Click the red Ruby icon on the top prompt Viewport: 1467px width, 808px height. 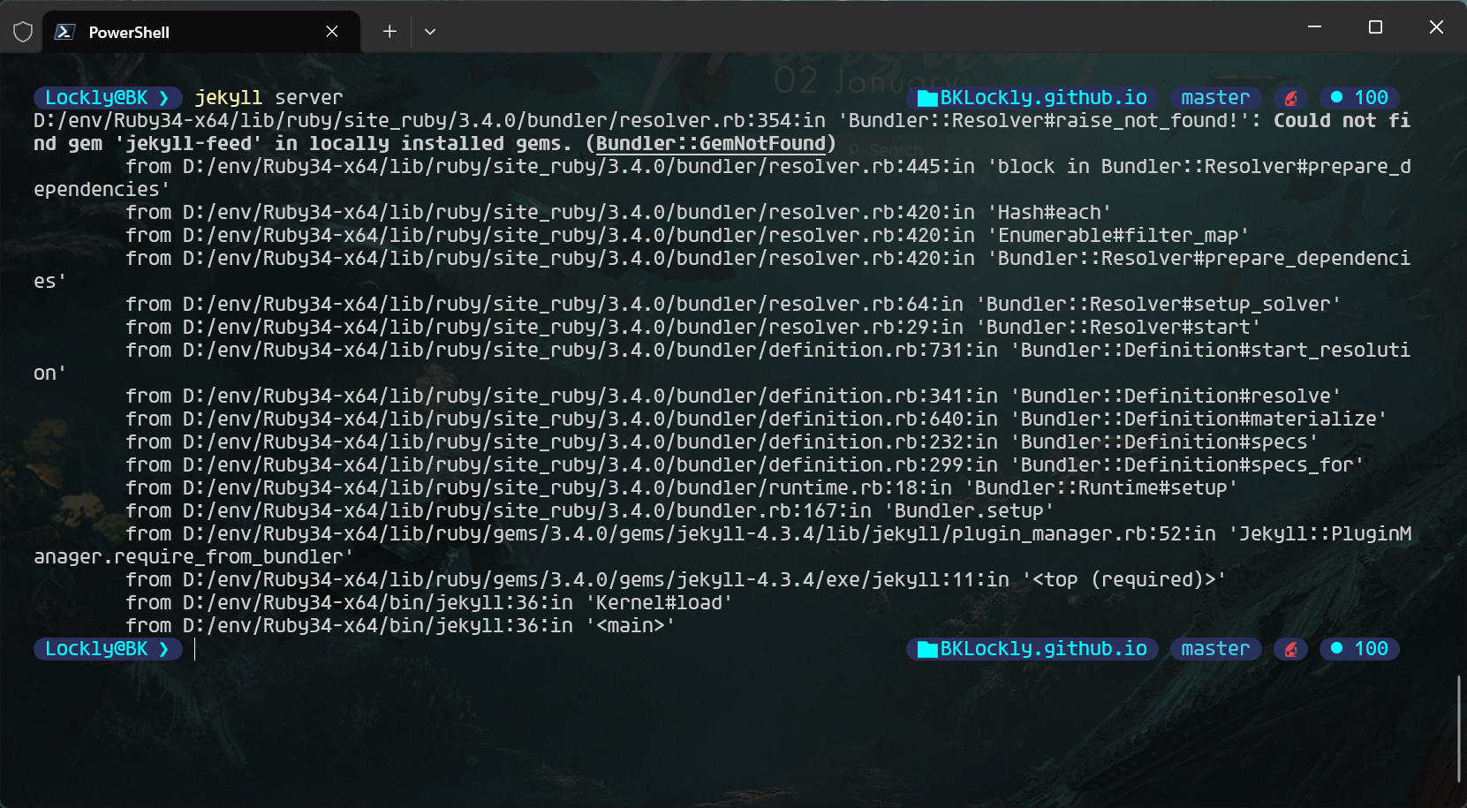pyautogui.click(x=1290, y=97)
